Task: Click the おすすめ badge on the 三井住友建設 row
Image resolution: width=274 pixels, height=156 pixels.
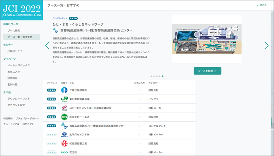Action: pos(51,90)
